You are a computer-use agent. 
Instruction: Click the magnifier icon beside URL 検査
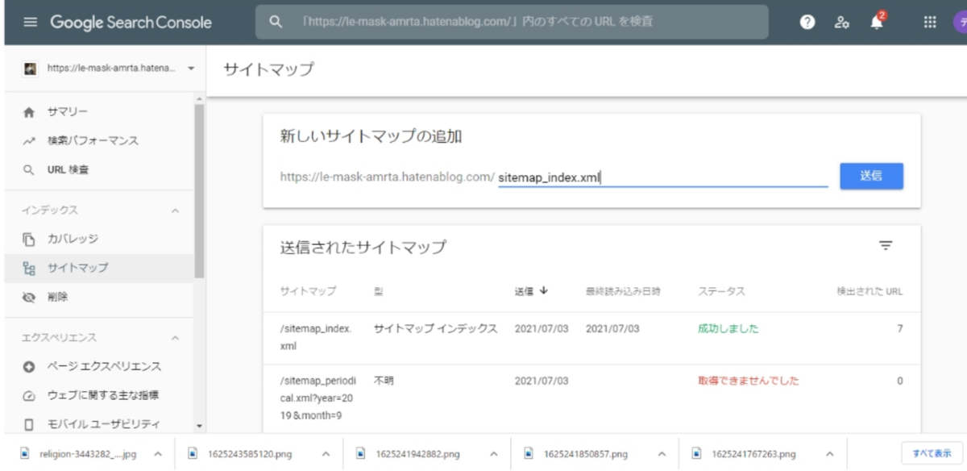click(28, 169)
